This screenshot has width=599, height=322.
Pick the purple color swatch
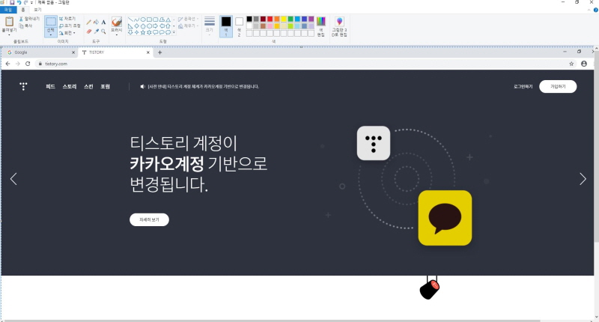(x=311, y=19)
